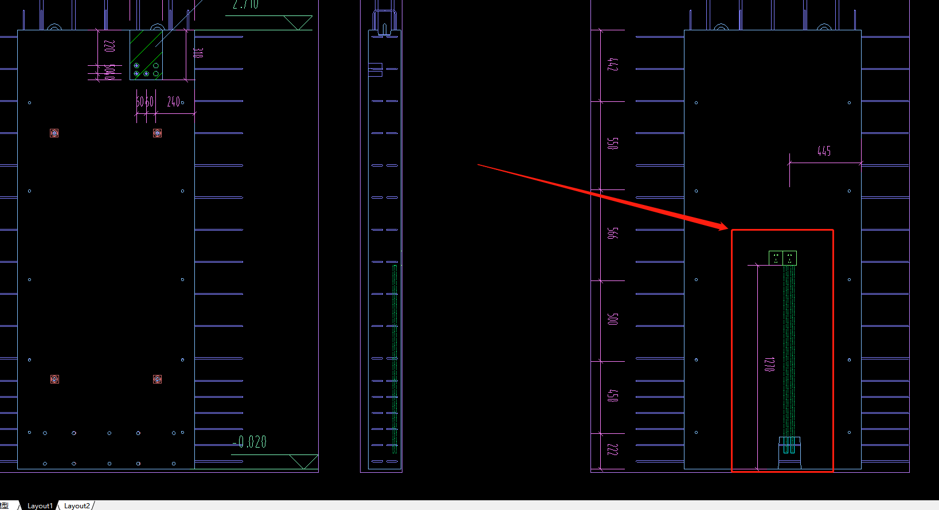
Task: Select the 550 dimension text
Action: point(612,143)
